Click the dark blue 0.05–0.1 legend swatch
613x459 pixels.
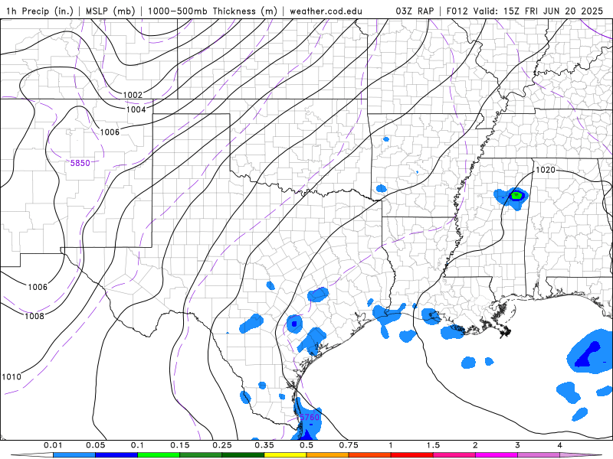[x=116, y=455]
